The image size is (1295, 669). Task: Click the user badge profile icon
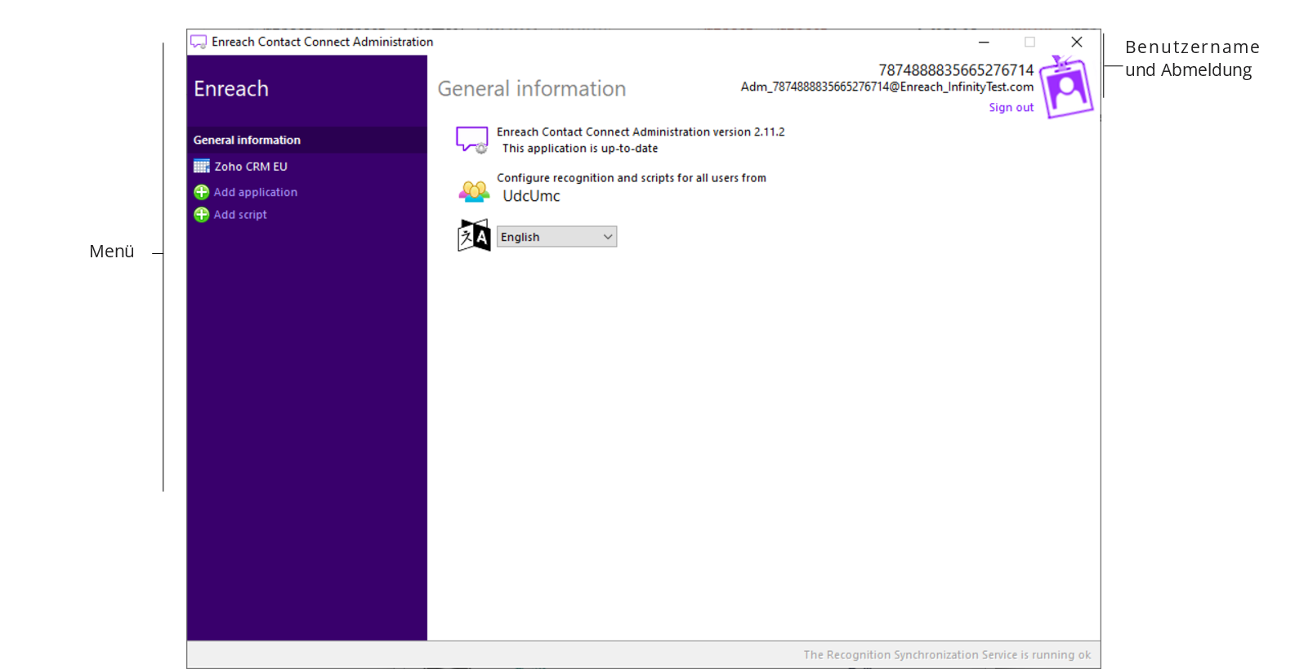pos(1066,88)
